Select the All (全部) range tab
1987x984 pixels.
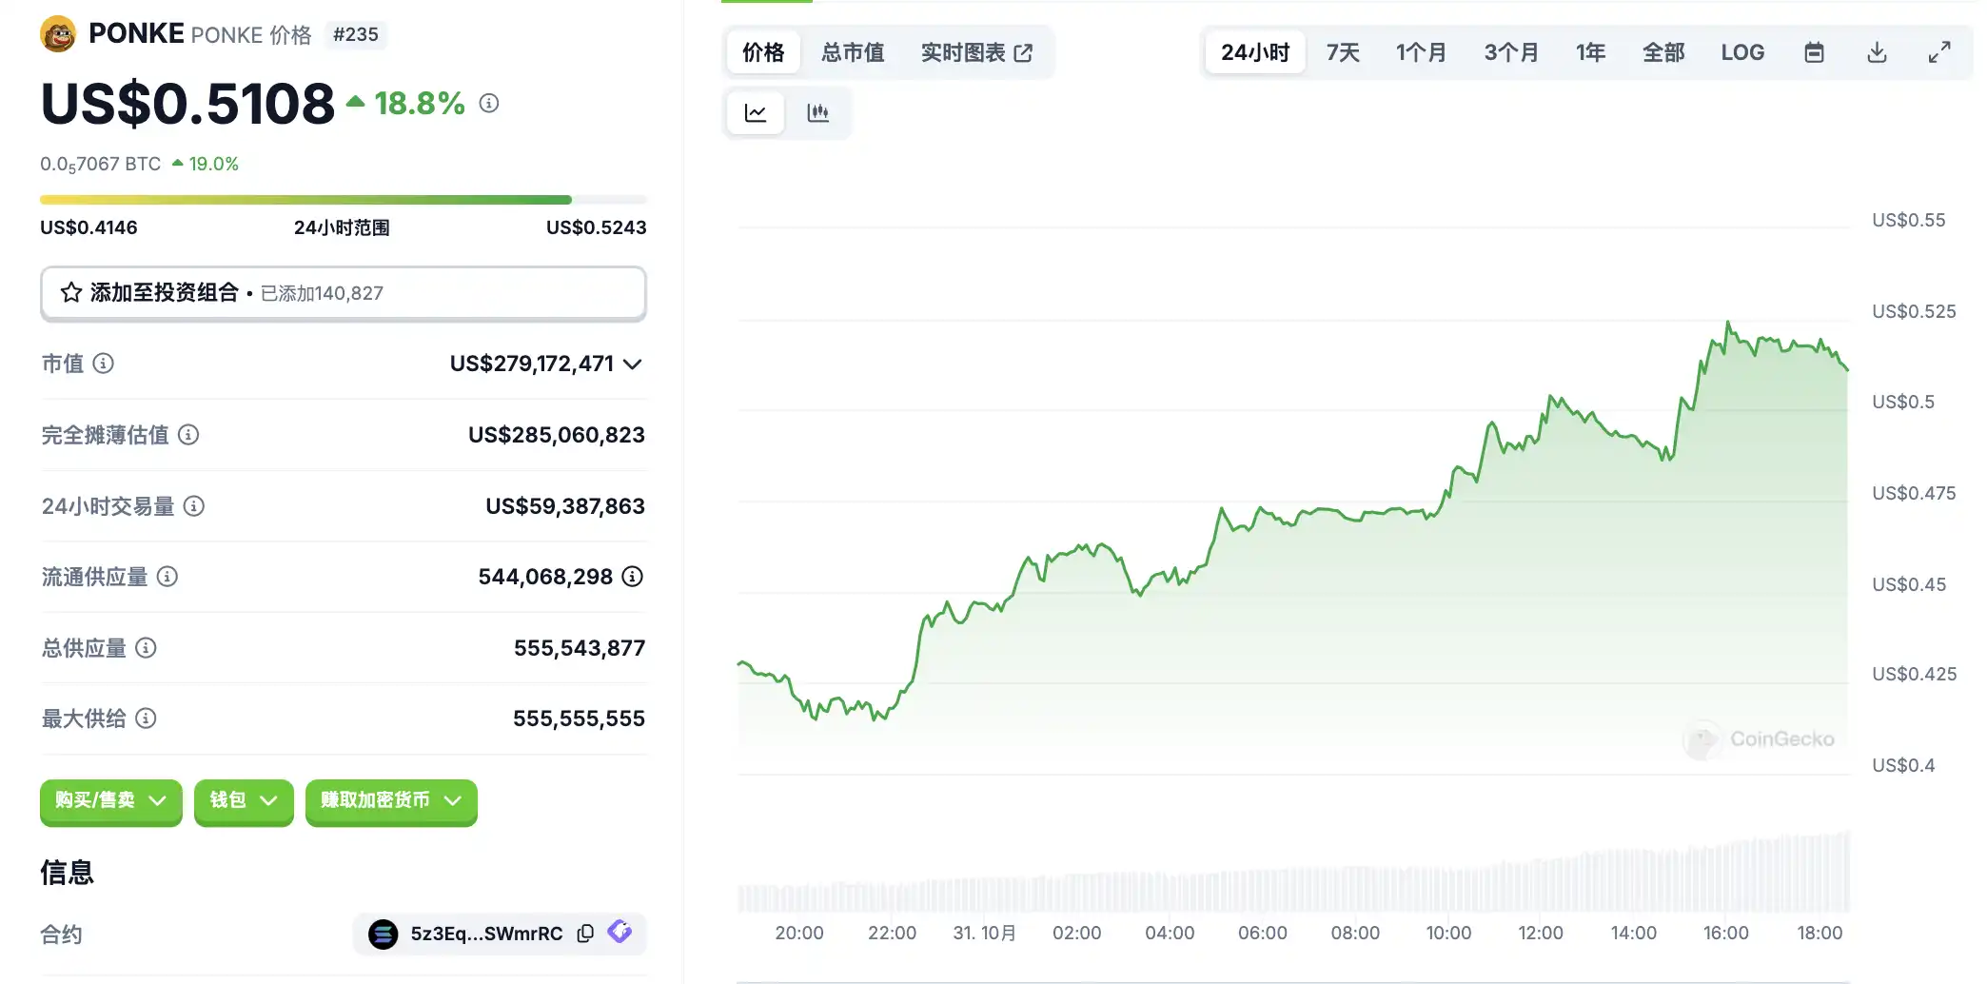click(x=1663, y=52)
